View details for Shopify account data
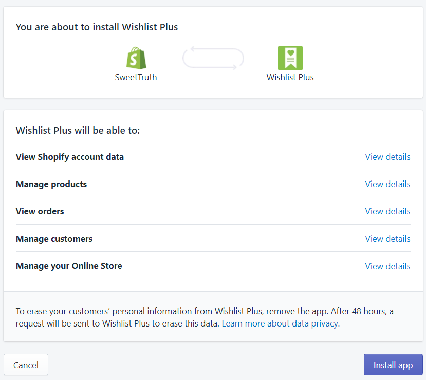The image size is (426, 380). tap(387, 157)
